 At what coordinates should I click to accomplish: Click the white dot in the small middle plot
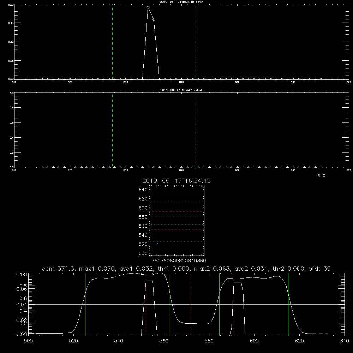click(172, 211)
